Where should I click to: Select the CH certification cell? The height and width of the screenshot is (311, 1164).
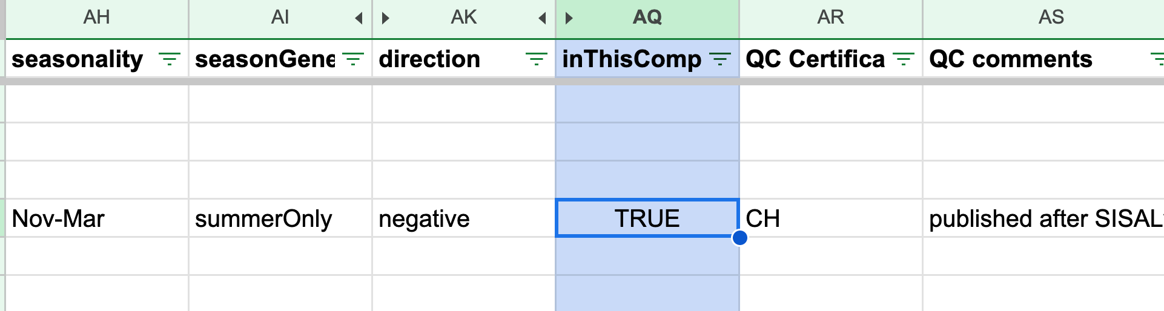click(831, 218)
